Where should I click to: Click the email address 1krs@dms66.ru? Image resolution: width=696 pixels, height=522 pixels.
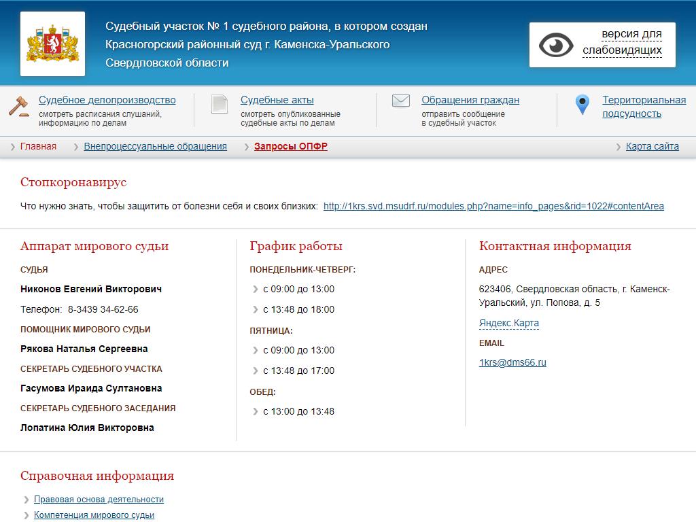(x=512, y=362)
